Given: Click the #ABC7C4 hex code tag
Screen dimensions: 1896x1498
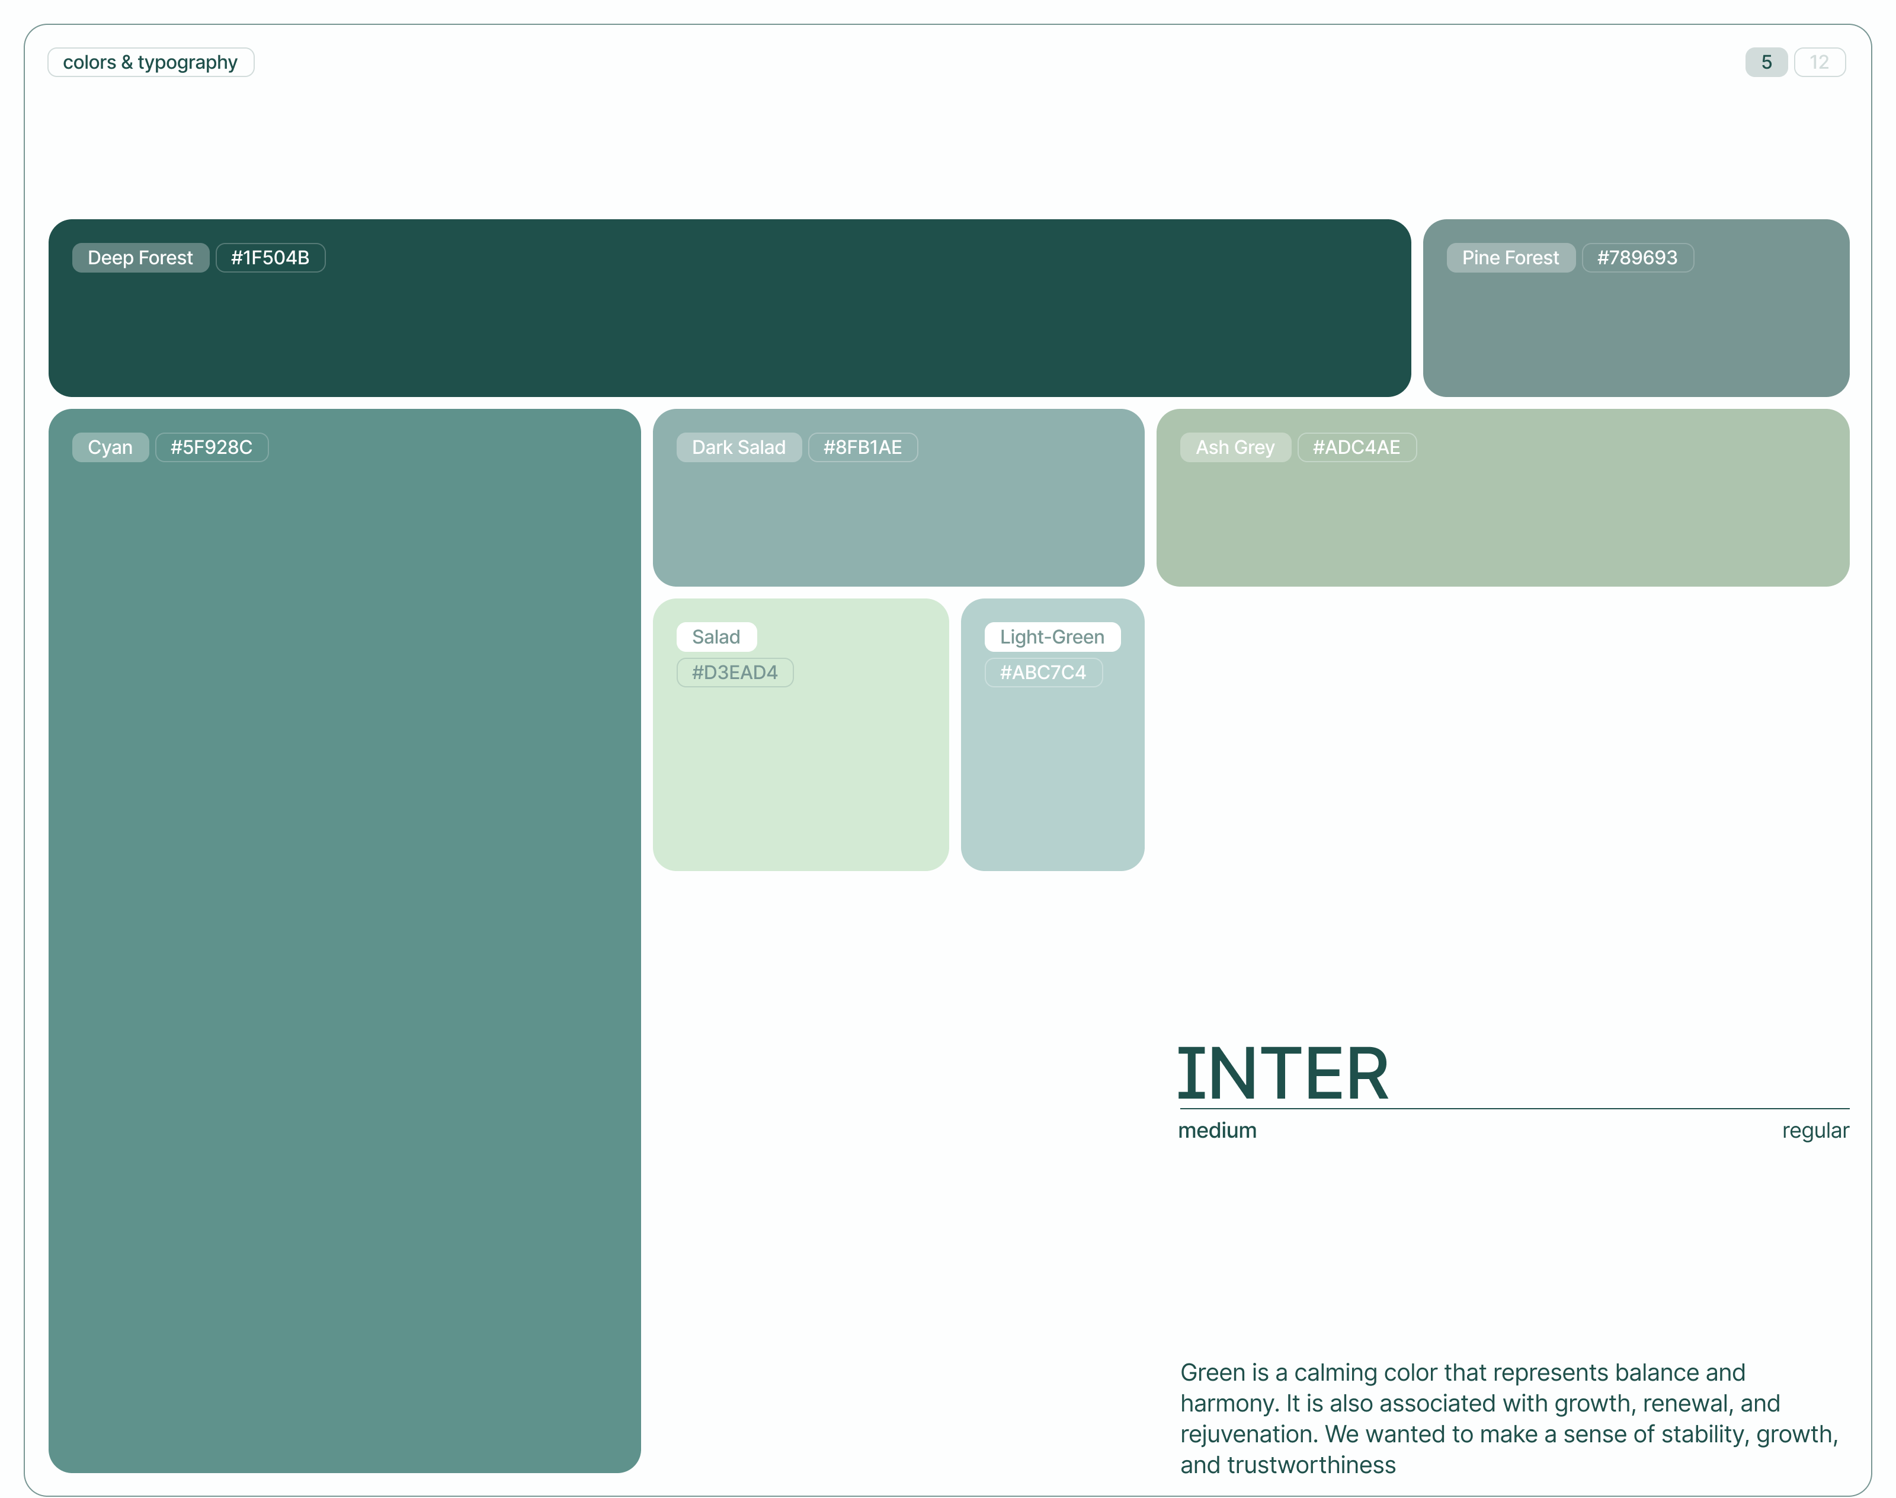Looking at the screenshot, I should pos(1043,673).
